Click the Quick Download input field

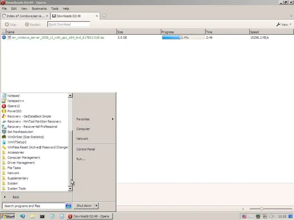pos(69,24)
